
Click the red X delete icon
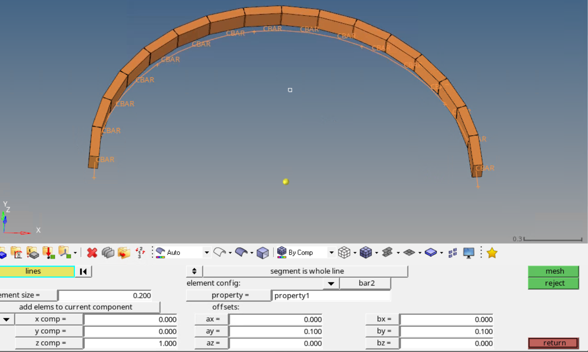point(92,252)
